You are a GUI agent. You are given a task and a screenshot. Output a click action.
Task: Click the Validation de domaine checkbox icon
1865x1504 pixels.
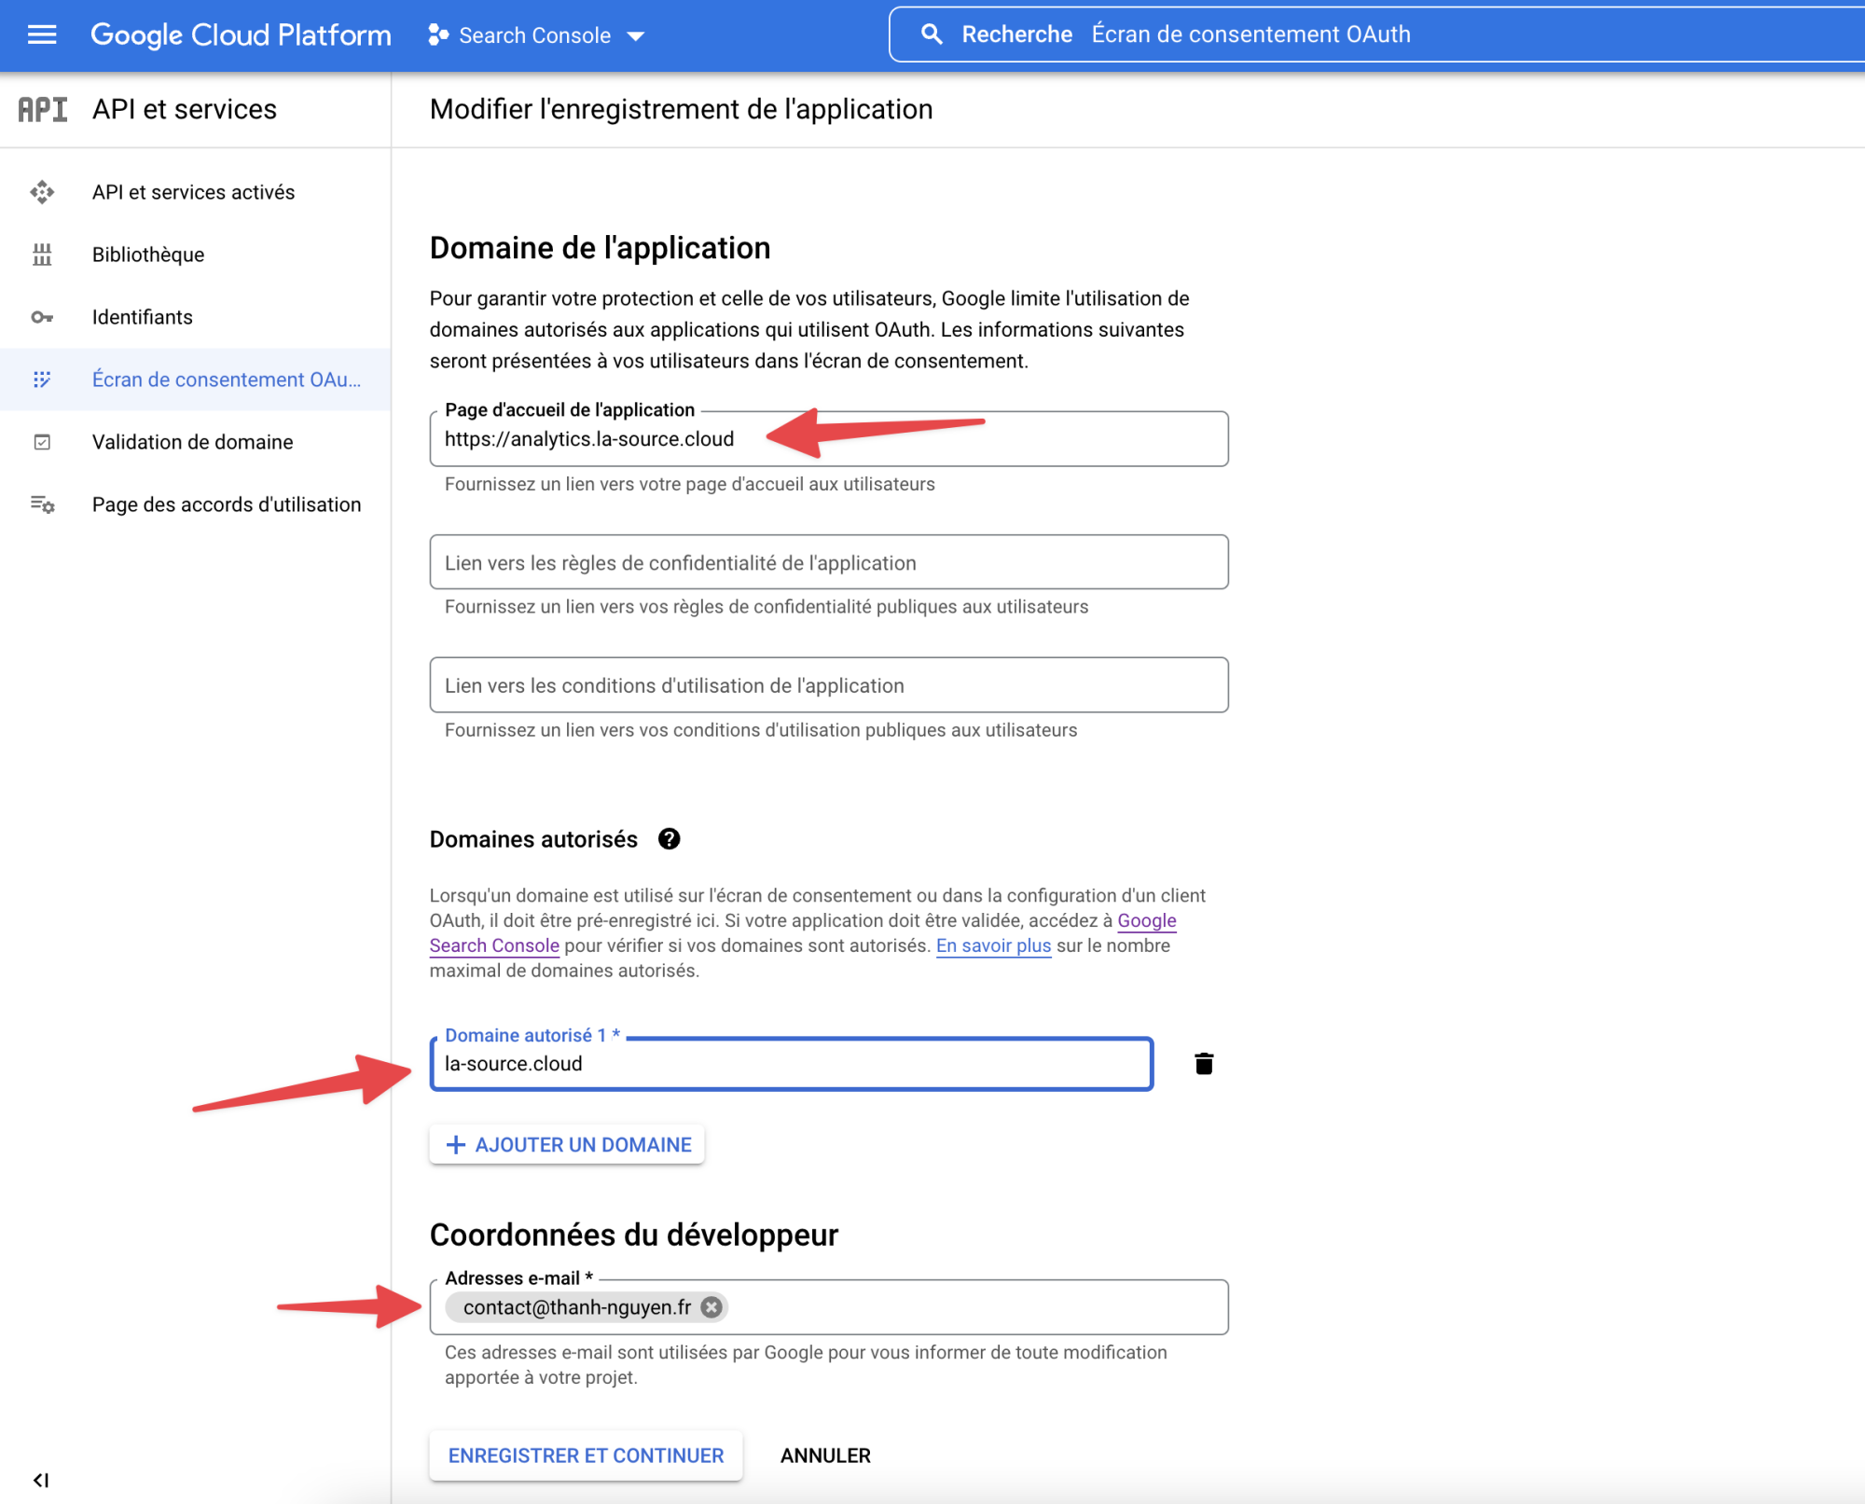[x=42, y=442]
